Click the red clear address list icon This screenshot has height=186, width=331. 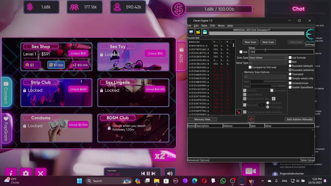pyautogui.click(x=251, y=119)
